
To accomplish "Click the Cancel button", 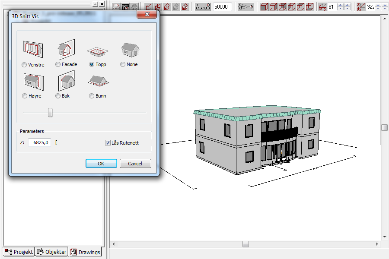I will tap(135, 164).
